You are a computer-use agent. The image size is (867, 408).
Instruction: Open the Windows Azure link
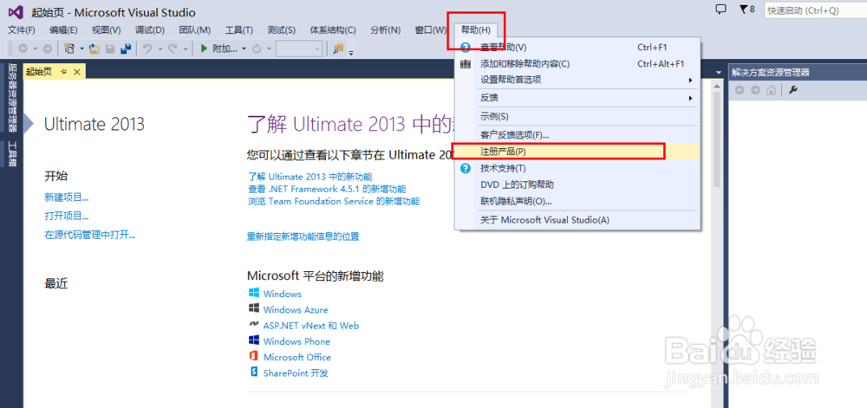296,310
